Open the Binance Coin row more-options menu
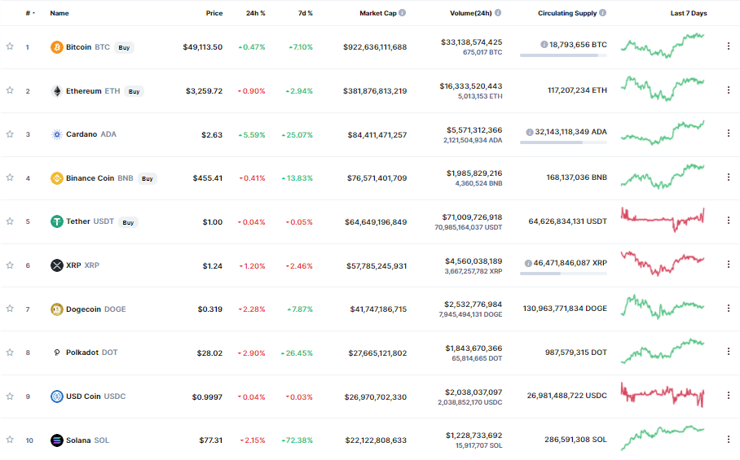 (729, 177)
